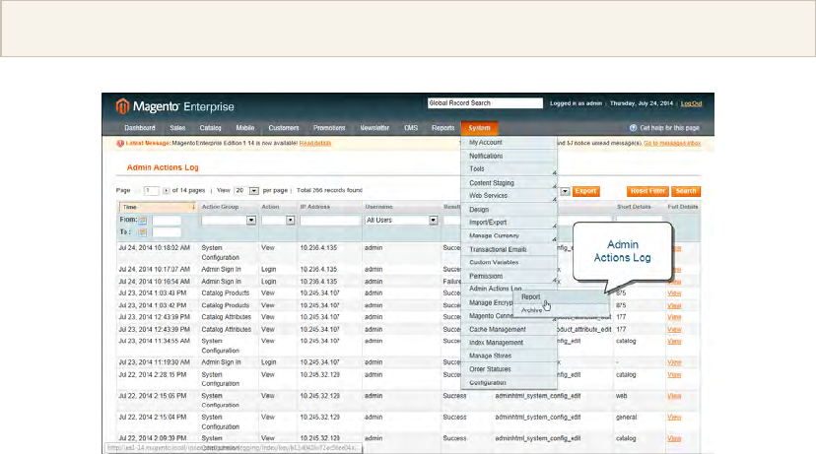816x454 pixels.
Task: Follow Go to messages inbox link
Action: point(672,143)
